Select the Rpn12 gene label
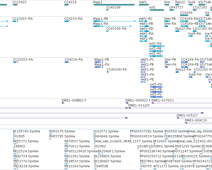Image resolution: width=212 pixels, height=170 pixels. 180,2
